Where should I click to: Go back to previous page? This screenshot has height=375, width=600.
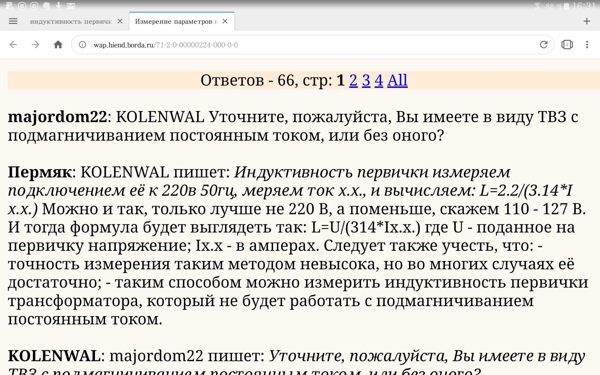point(13,45)
